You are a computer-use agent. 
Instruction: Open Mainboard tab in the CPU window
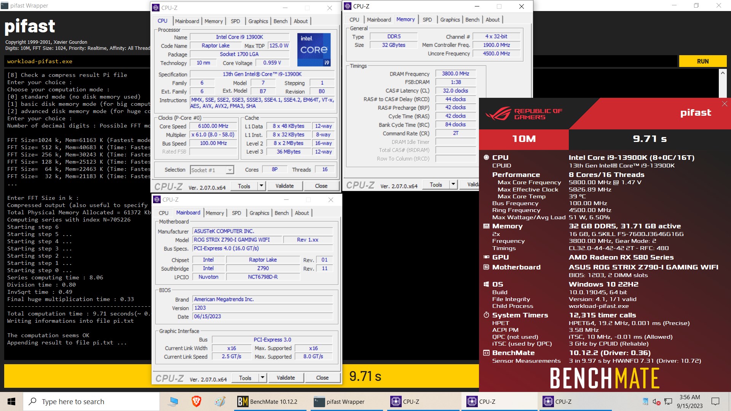pyautogui.click(x=187, y=21)
